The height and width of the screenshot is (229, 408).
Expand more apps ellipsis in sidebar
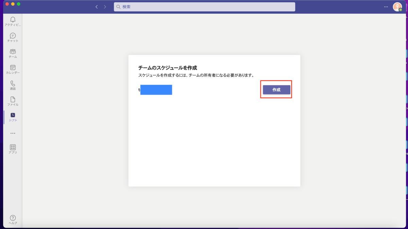[x=13, y=133]
